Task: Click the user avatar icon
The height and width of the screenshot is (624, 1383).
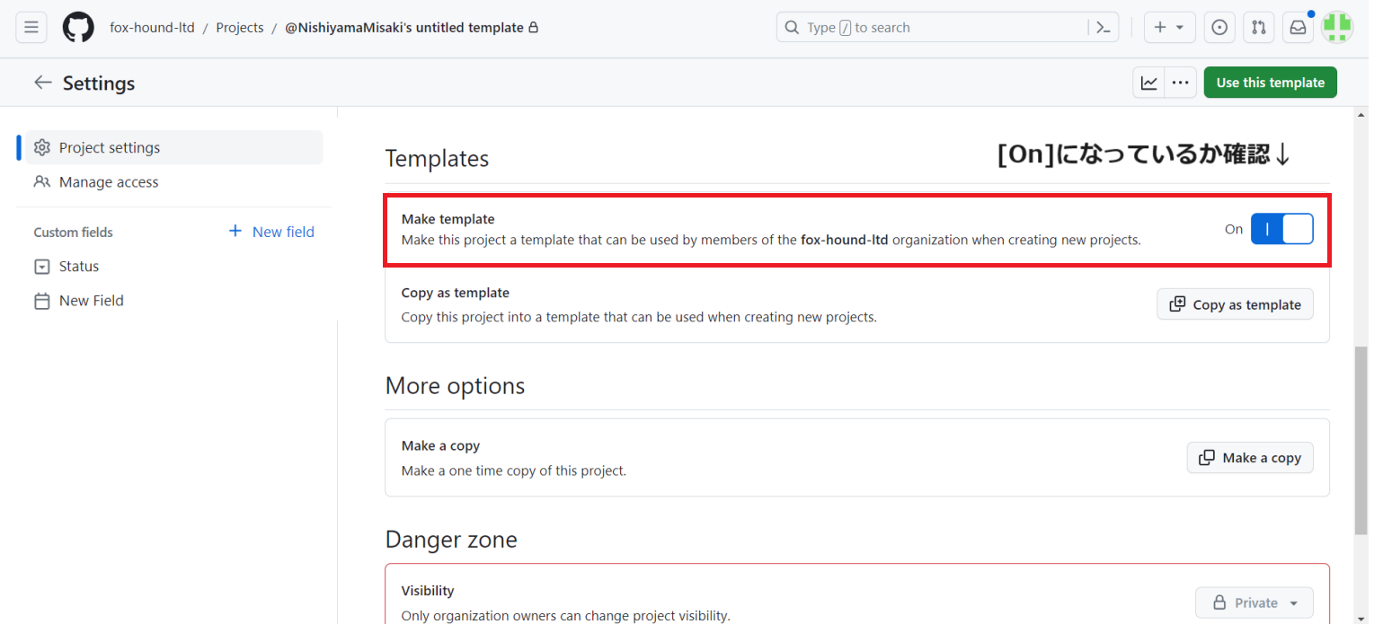Action: click(1337, 28)
